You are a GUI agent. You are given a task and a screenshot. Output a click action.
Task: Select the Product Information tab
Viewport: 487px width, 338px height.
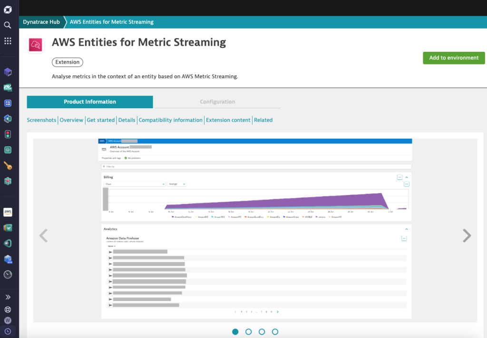click(x=90, y=102)
